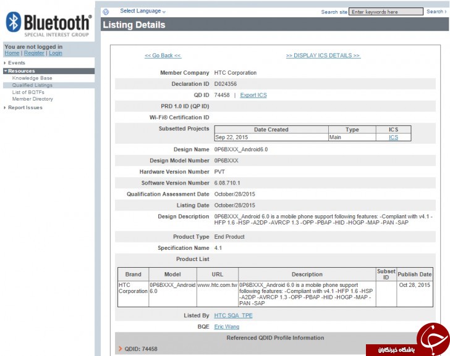Image resolution: width=450 pixels, height=356 pixels.
Task: Click the Search button at top right
Action: pos(436,12)
